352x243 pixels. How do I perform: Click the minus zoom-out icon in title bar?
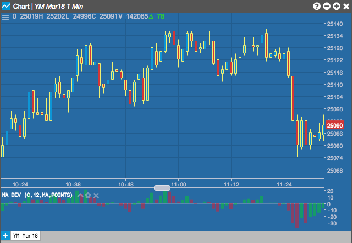coord(327,6)
